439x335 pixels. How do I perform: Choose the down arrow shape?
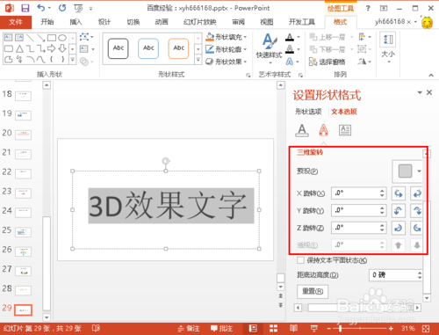click(62, 48)
